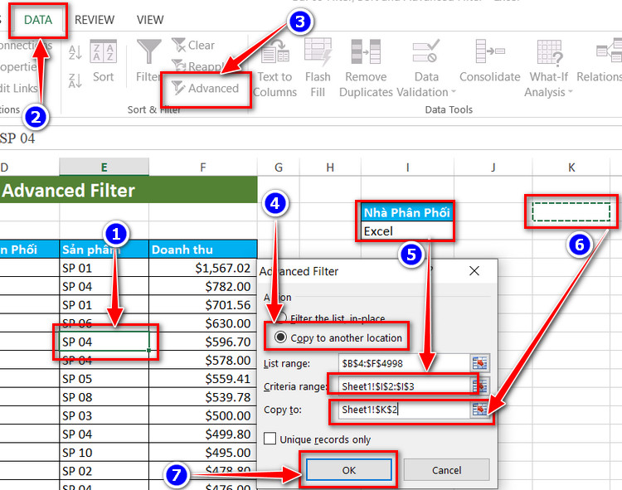
Task: Select column I header
Action: point(407,167)
